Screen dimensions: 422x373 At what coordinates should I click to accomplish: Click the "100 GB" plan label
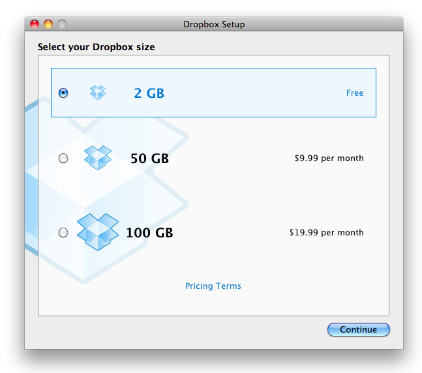[x=149, y=233]
